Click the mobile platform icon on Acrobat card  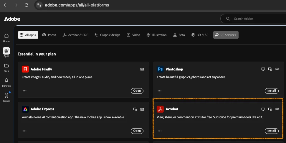pos(270,109)
